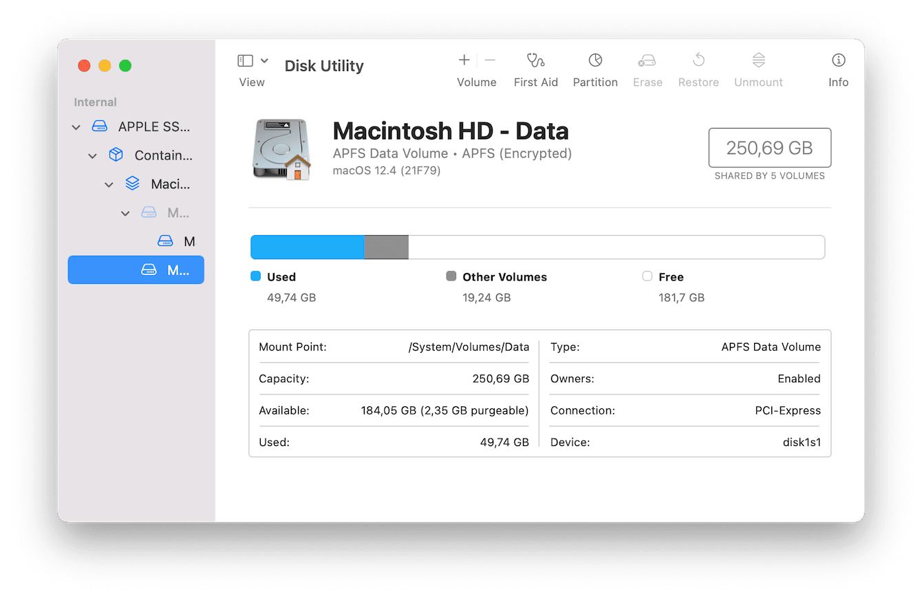Image resolution: width=922 pixels, height=598 pixels.
Task: Collapse the Container disclosure triangle
Action: 92,155
